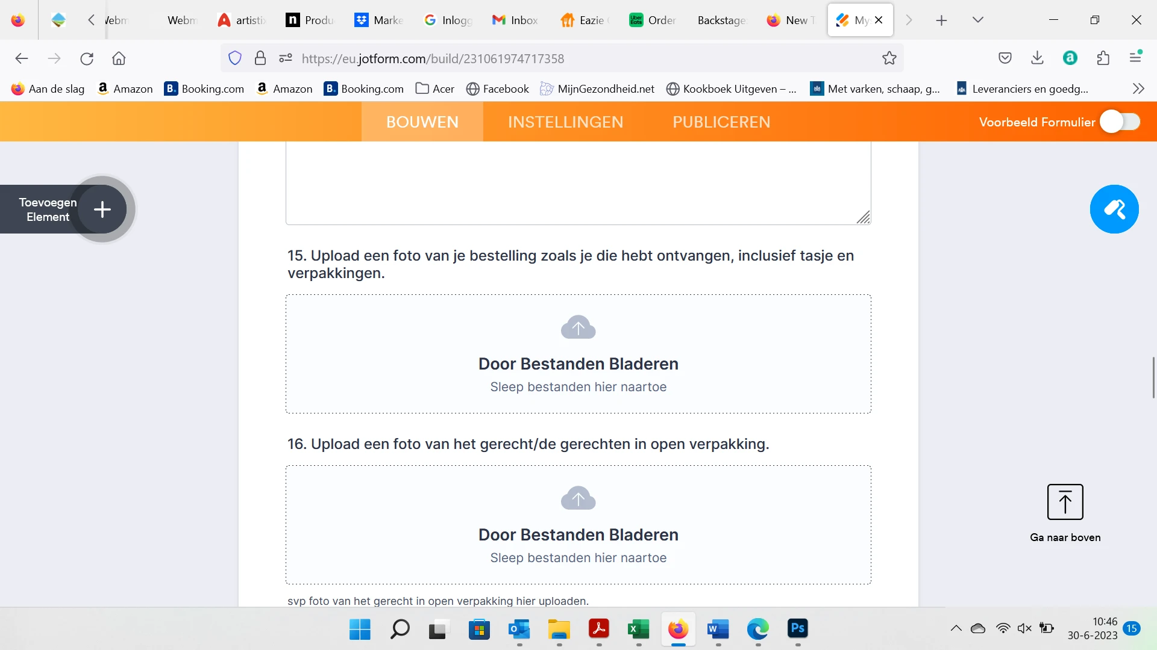Viewport: 1157px width, 650px height.
Task: Open Firefox downloads panel icon
Action: (x=1037, y=58)
